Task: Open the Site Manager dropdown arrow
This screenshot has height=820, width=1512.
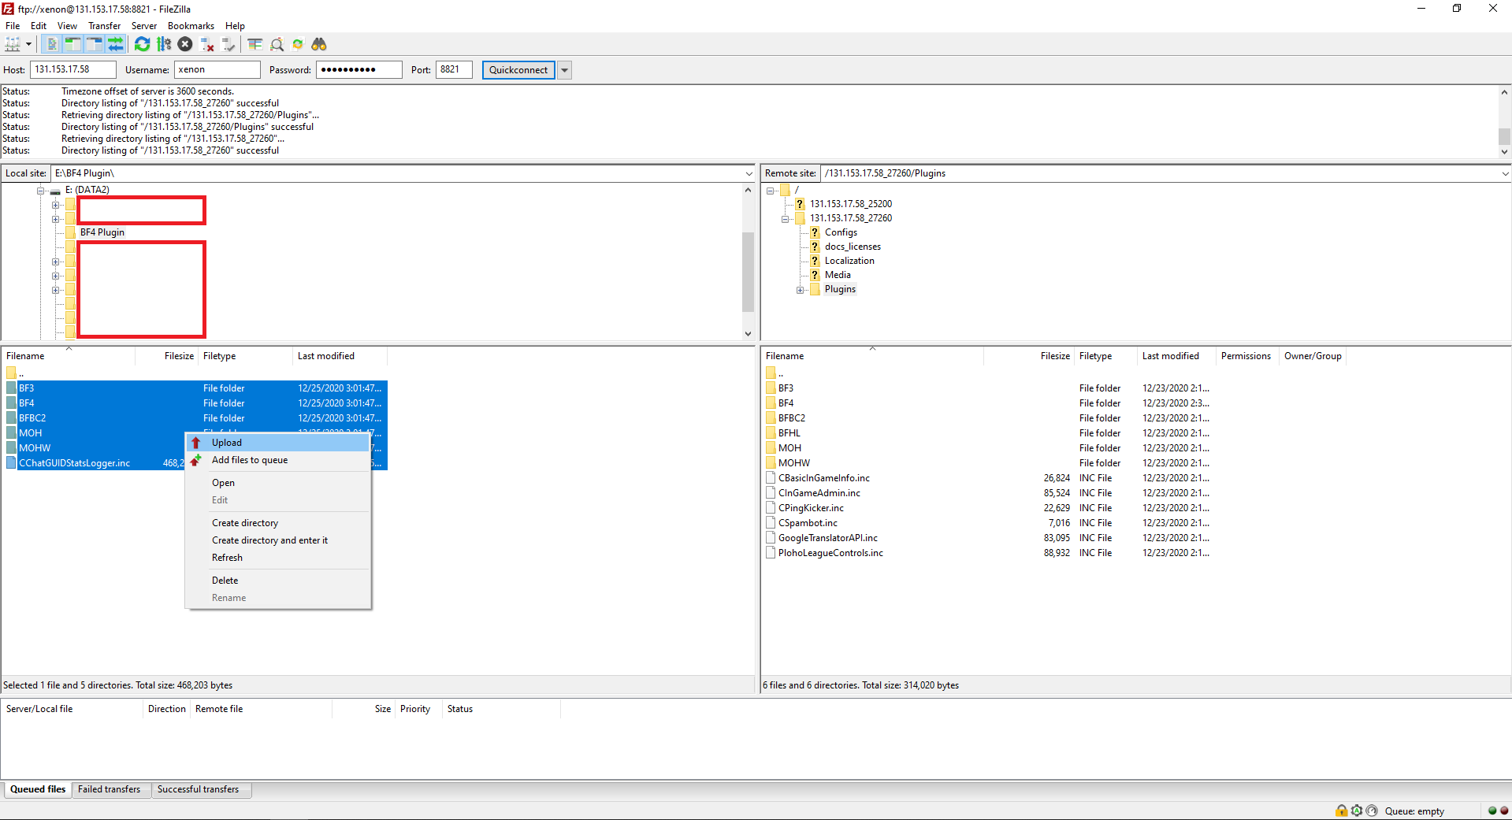Action: [x=28, y=45]
